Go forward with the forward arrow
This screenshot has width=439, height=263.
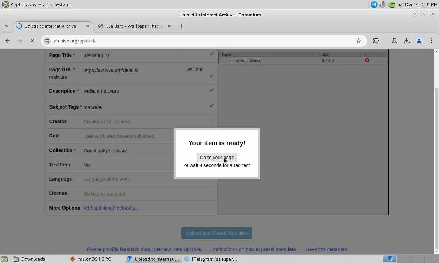(20, 41)
